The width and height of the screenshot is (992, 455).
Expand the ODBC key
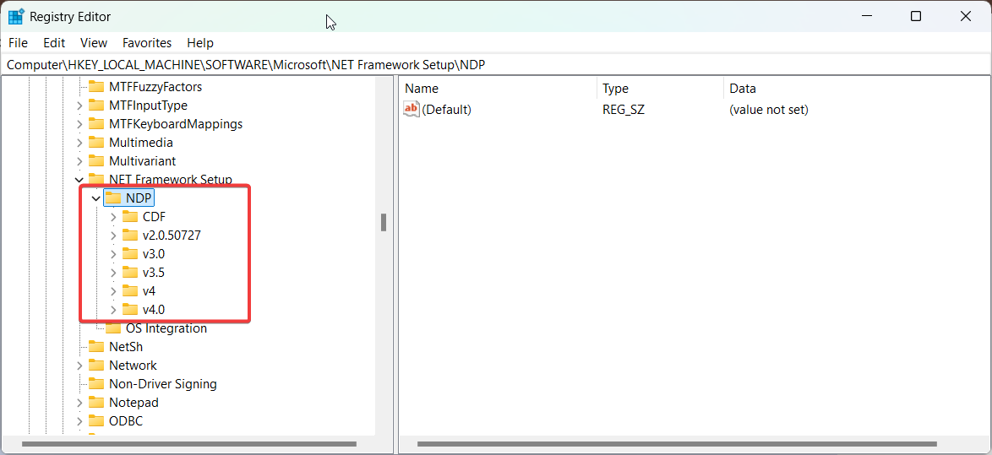point(79,421)
